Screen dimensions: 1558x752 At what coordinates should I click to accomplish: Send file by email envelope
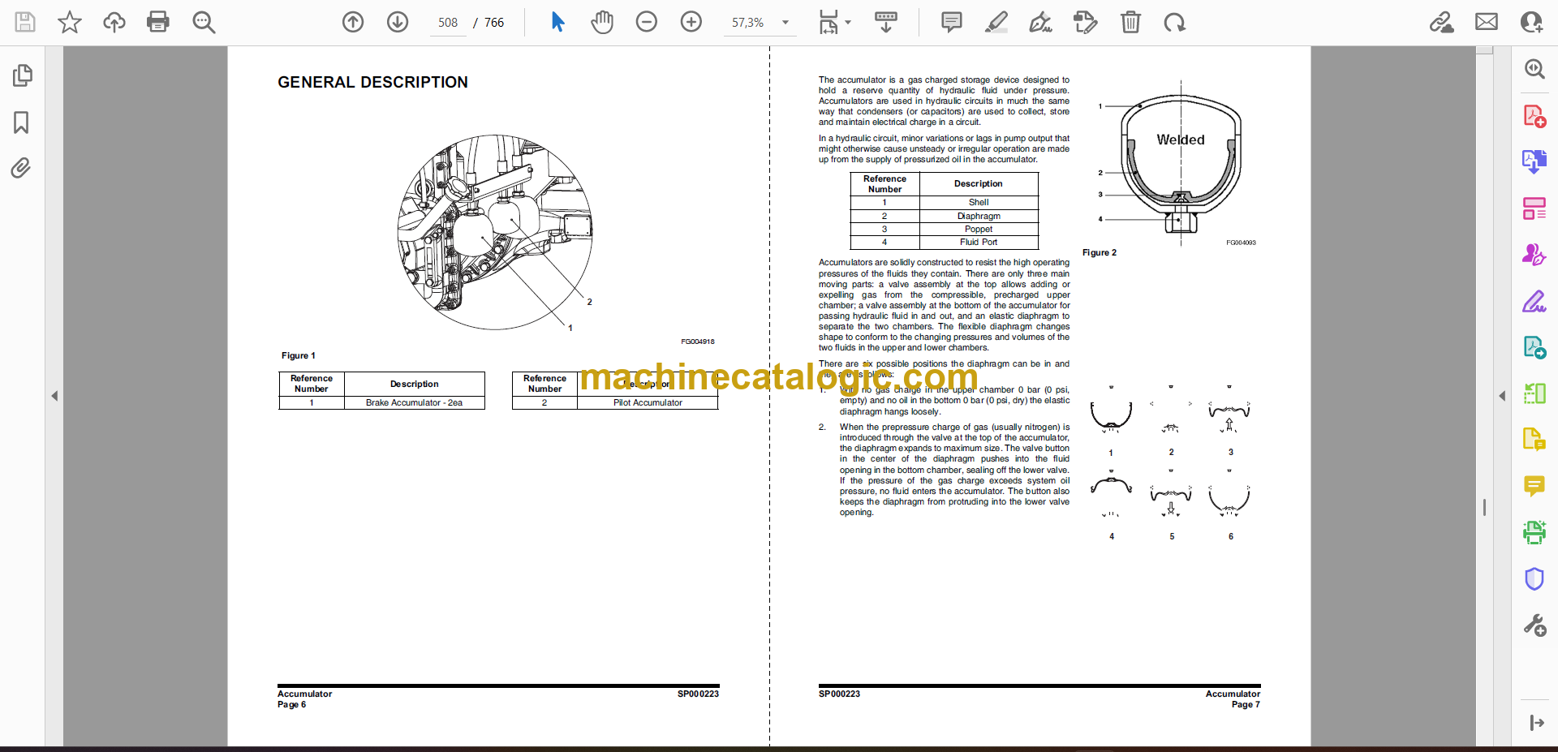pyautogui.click(x=1487, y=22)
